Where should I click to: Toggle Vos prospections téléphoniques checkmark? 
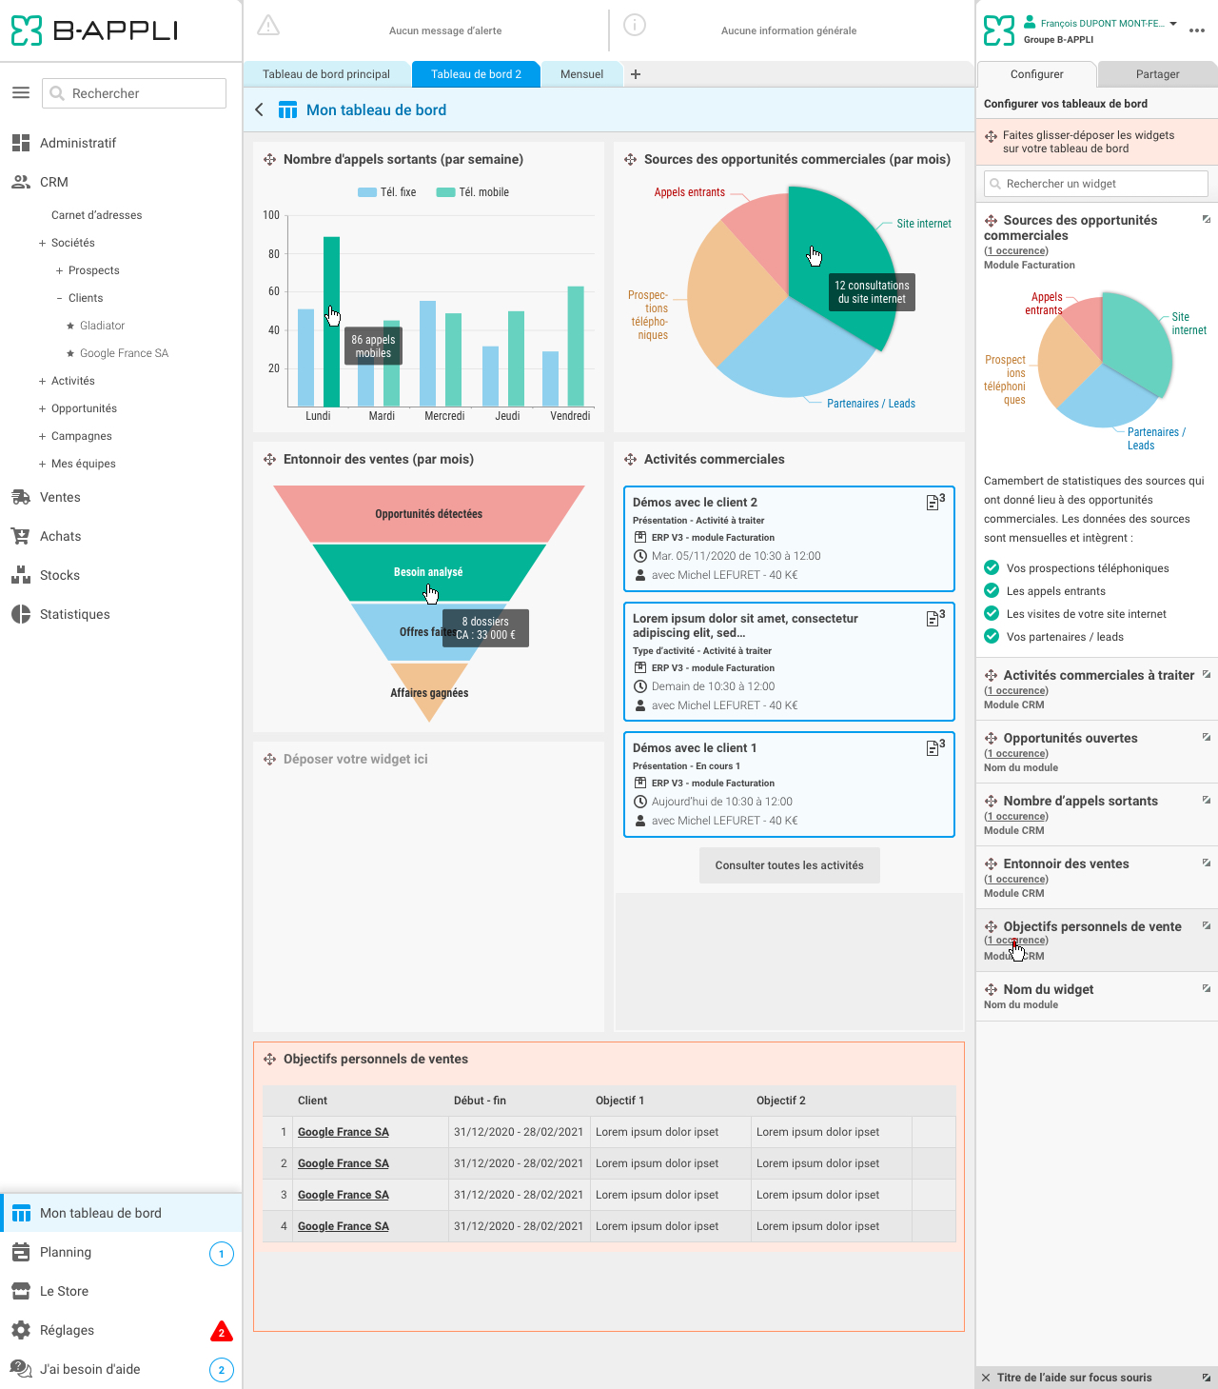pyautogui.click(x=992, y=568)
